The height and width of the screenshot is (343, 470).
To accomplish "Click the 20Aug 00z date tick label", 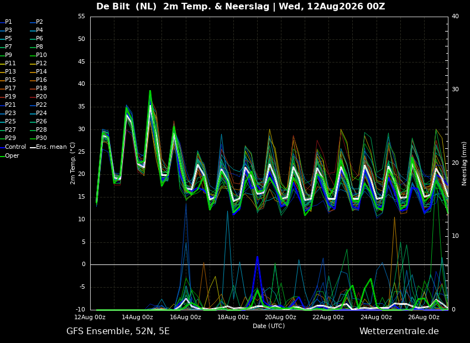I will 281,317.
